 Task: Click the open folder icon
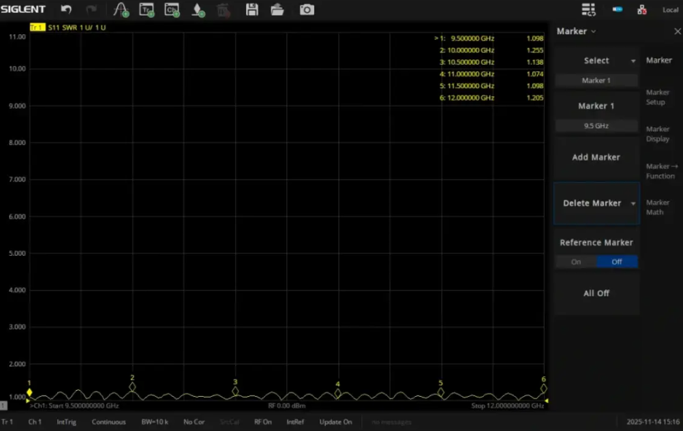point(277,10)
